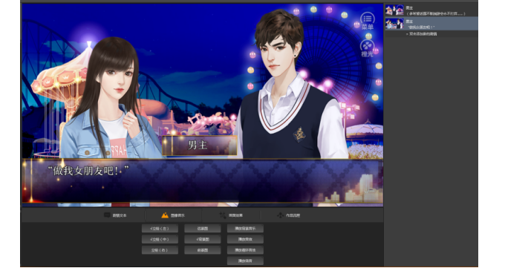
Task: Select the highlighted second story entry
Action: 431,24
